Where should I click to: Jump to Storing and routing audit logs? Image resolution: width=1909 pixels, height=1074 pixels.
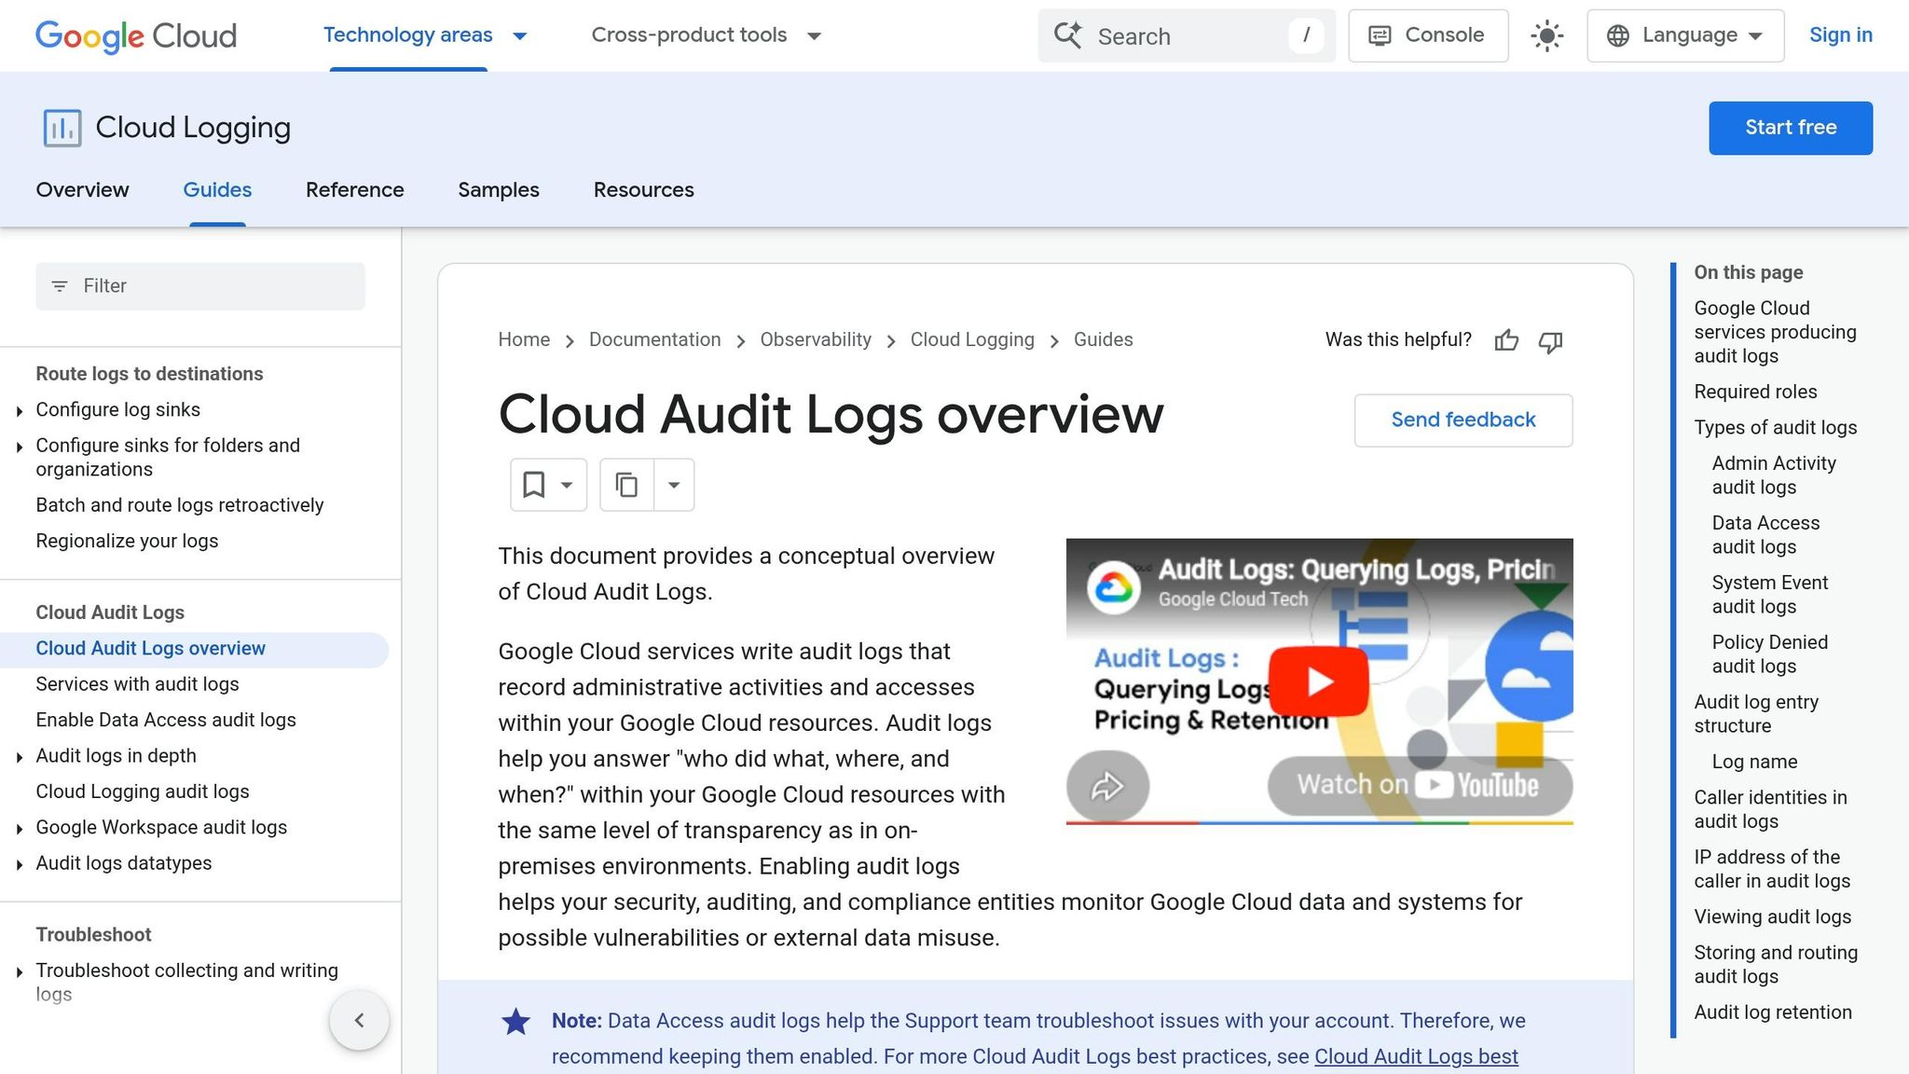click(x=1776, y=965)
